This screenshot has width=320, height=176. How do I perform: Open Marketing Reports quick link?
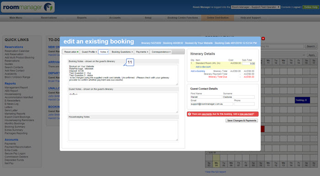tap(15, 114)
